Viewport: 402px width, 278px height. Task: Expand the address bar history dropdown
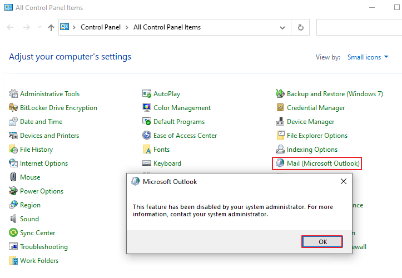click(282, 27)
